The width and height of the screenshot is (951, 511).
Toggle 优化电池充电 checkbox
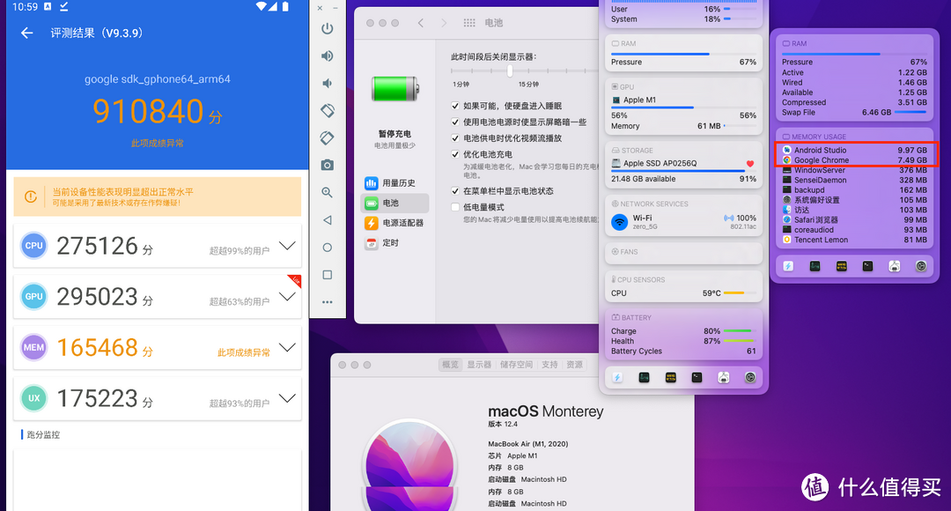(x=455, y=155)
